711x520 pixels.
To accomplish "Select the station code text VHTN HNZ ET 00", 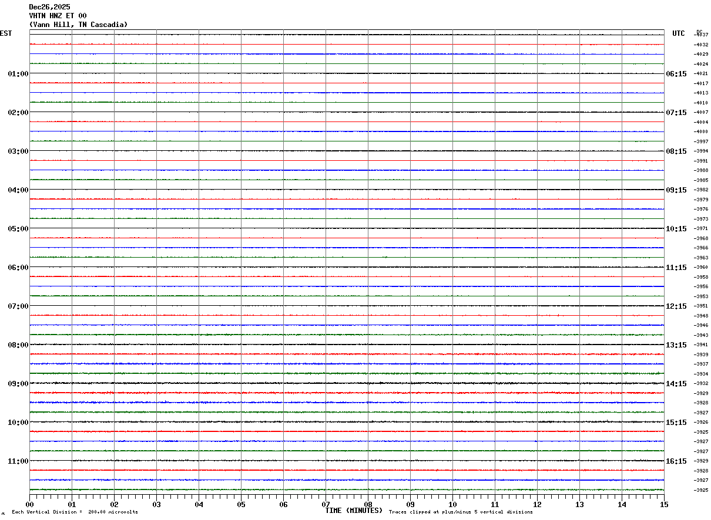I will pos(58,16).
